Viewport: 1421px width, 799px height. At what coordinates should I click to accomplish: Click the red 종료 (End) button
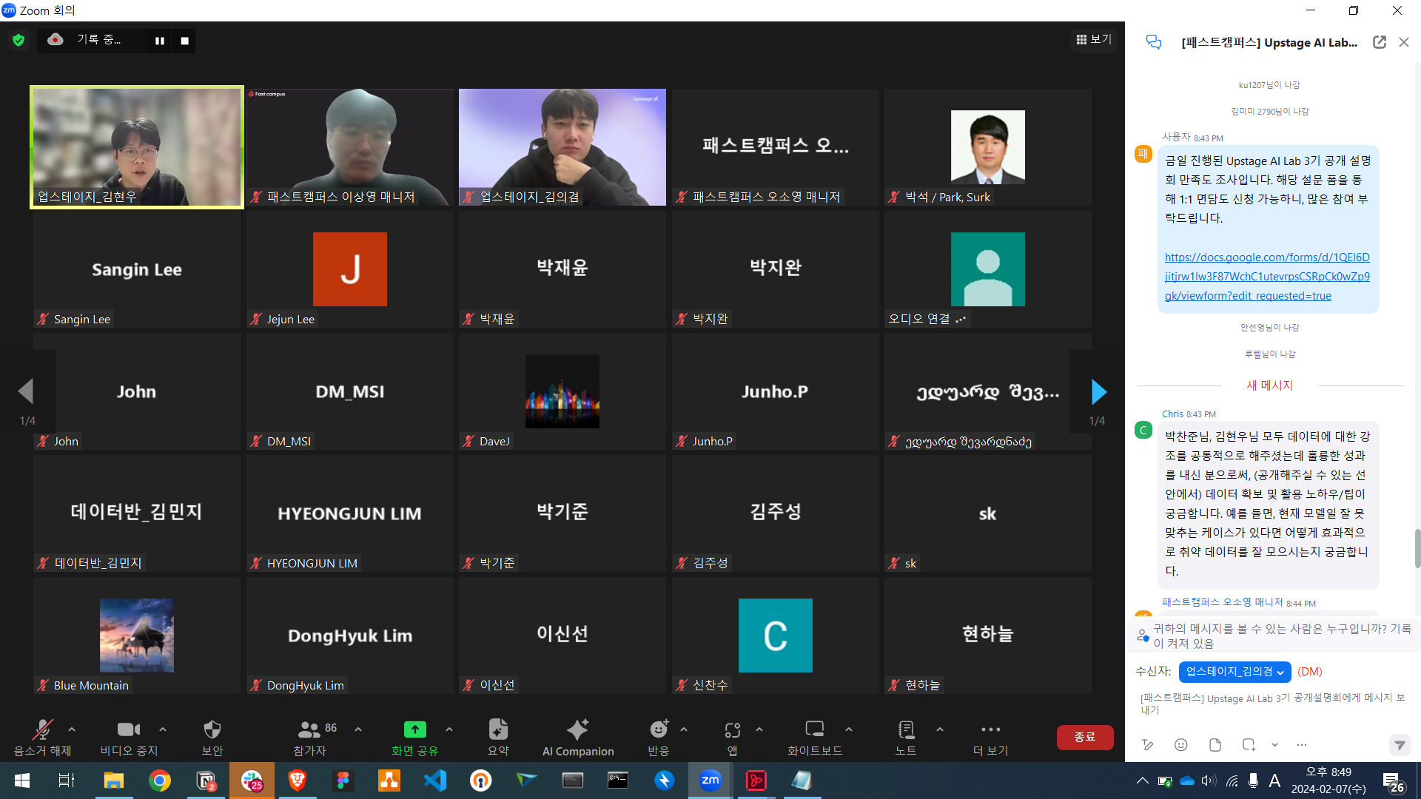(x=1084, y=737)
